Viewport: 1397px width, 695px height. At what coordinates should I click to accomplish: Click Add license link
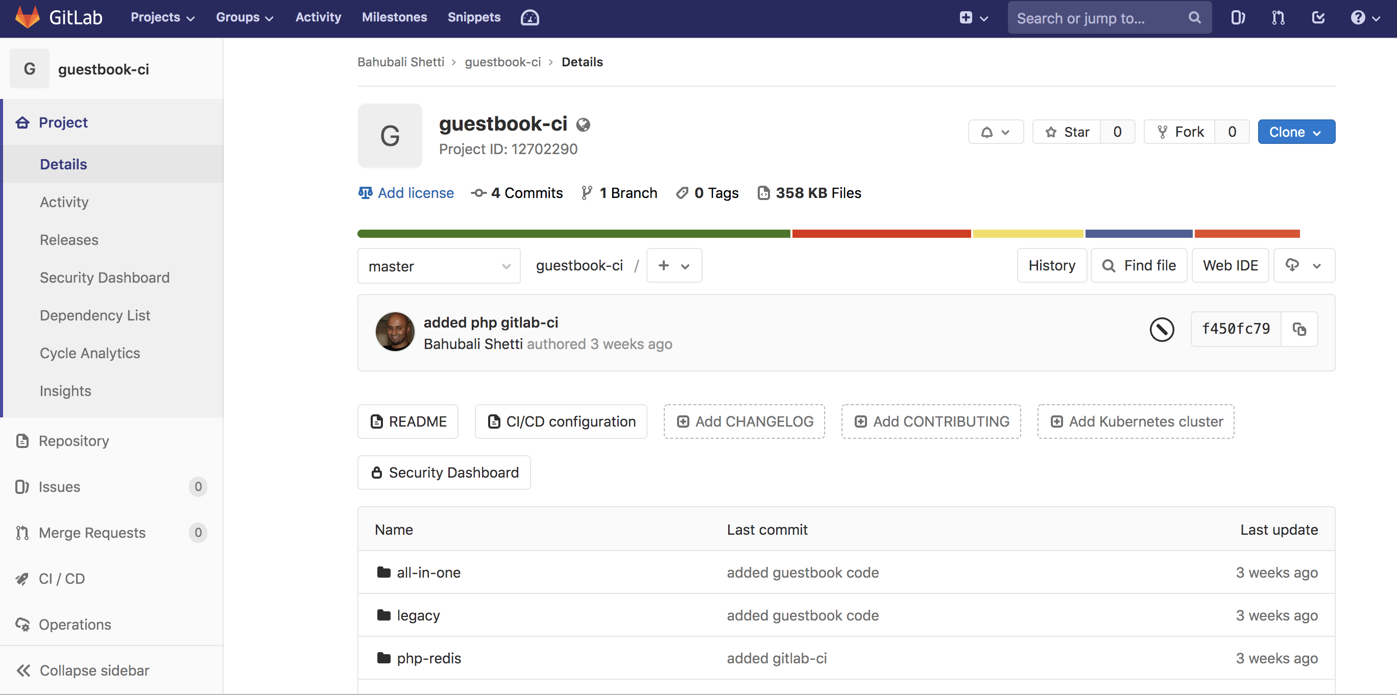[405, 193]
